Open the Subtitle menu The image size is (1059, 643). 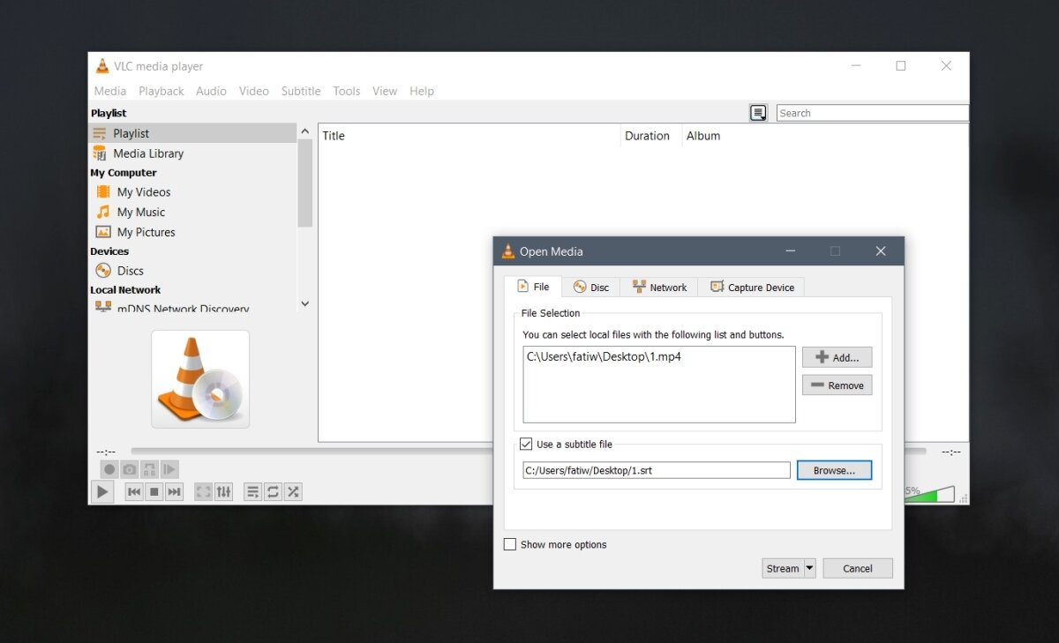301,91
